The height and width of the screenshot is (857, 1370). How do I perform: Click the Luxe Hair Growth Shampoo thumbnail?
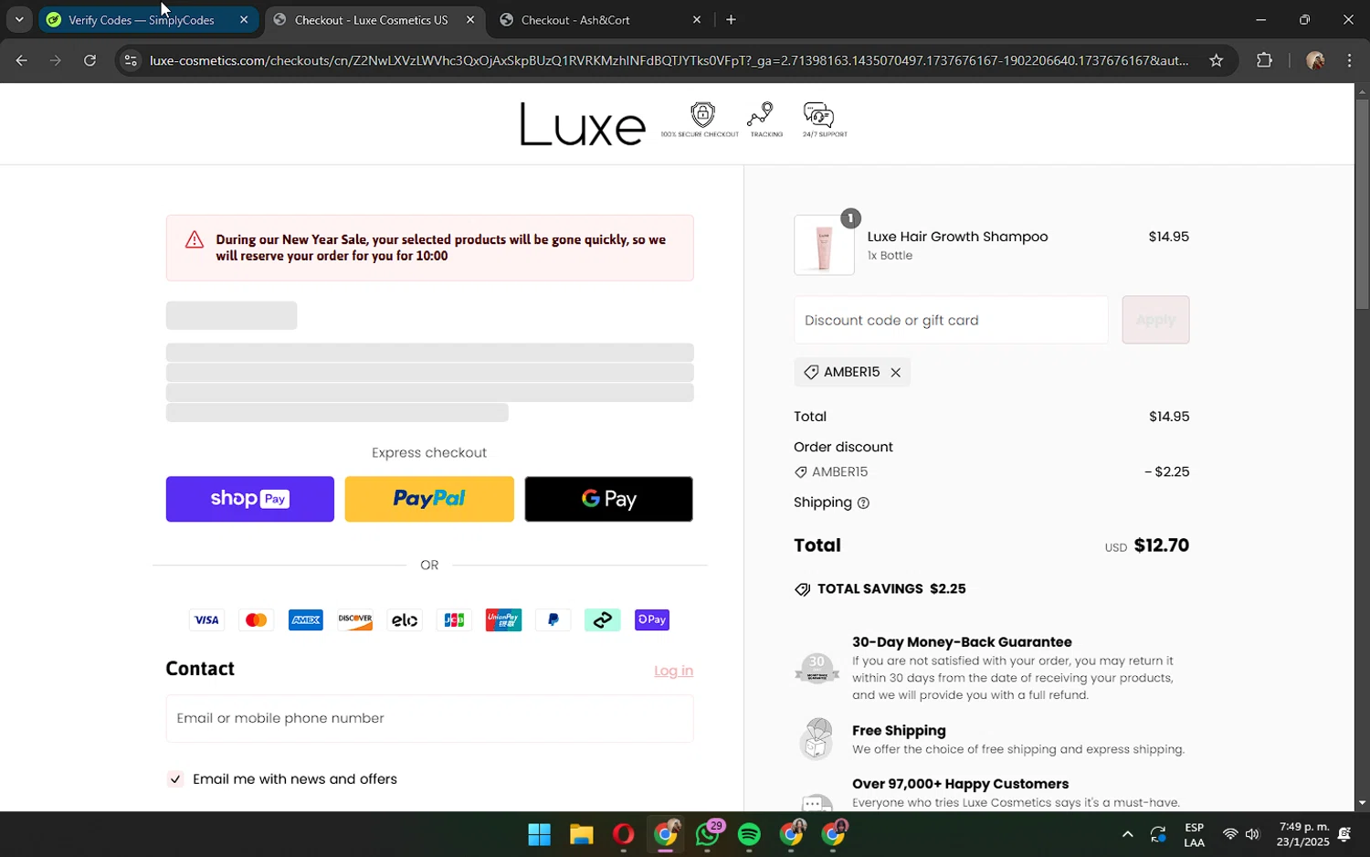pos(824,245)
